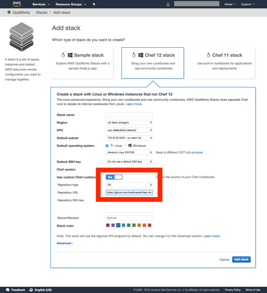Go to Stacks breadcrumb

pos(42,13)
